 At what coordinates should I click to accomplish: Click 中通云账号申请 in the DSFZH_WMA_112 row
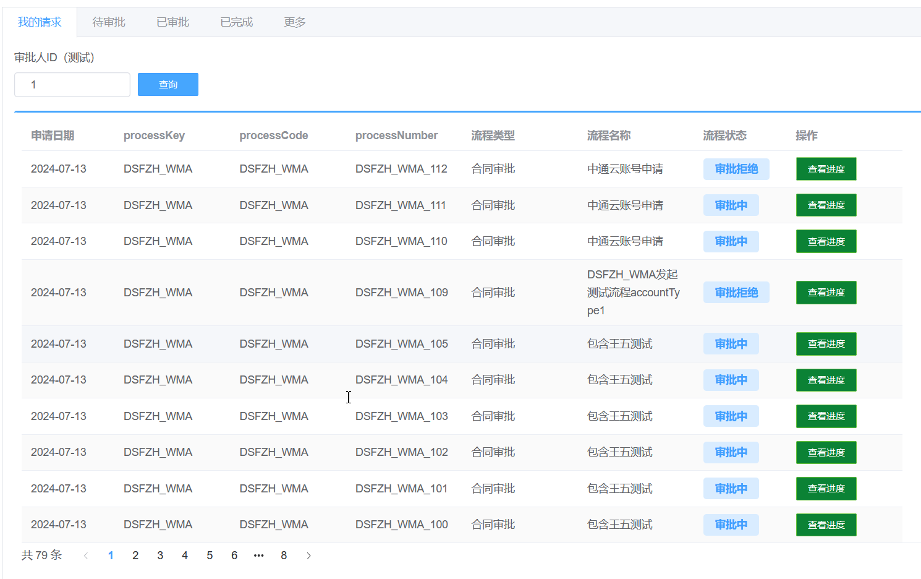click(x=625, y=169)
